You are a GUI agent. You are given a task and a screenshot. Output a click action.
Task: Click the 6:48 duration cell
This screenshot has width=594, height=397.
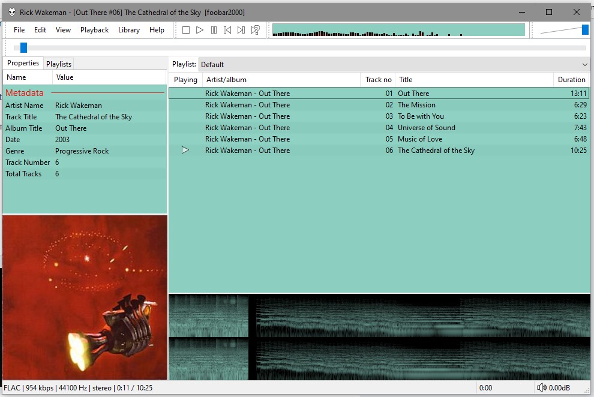pos(580,139)
